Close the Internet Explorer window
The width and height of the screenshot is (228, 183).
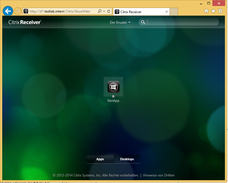pos(219,3)
